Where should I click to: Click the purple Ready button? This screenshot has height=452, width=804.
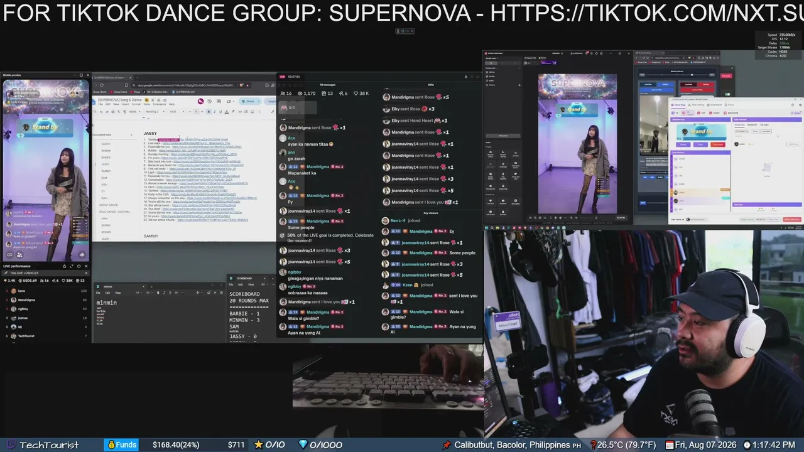(683, 144)
